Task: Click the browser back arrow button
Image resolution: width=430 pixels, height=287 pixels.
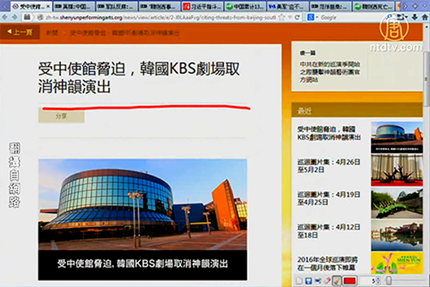Action: click(6, 18)
